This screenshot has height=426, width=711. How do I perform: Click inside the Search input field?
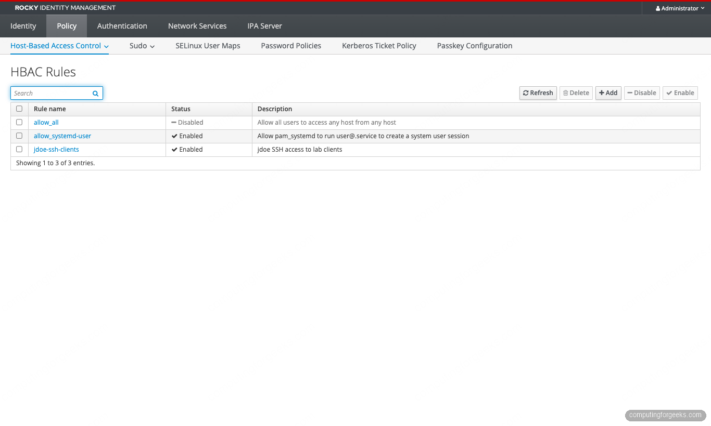[49, 93]
